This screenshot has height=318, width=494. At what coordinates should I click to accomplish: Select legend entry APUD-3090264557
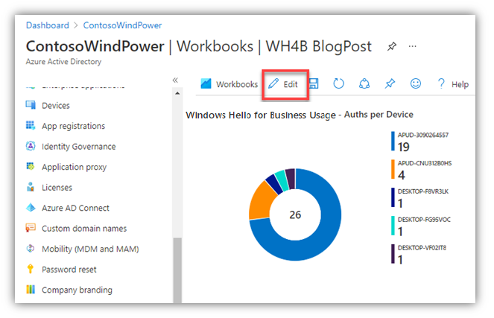(x=420, y=141)
